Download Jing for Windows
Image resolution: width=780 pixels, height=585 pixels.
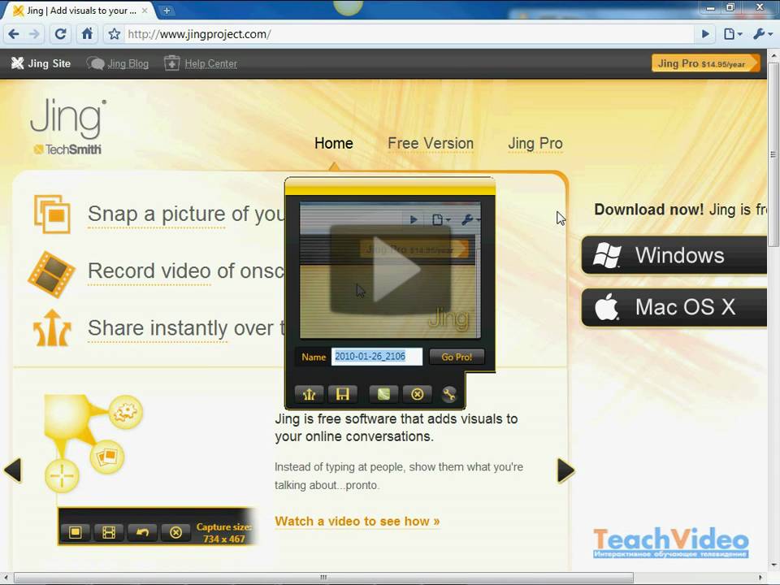click(x=674, y=255)
